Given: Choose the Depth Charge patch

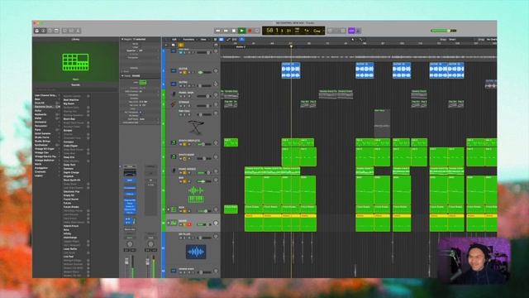Looking at the screenshot, I should tap(71, 172).
